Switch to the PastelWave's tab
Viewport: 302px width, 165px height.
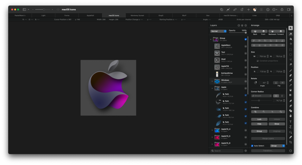[x=20, y=15]
